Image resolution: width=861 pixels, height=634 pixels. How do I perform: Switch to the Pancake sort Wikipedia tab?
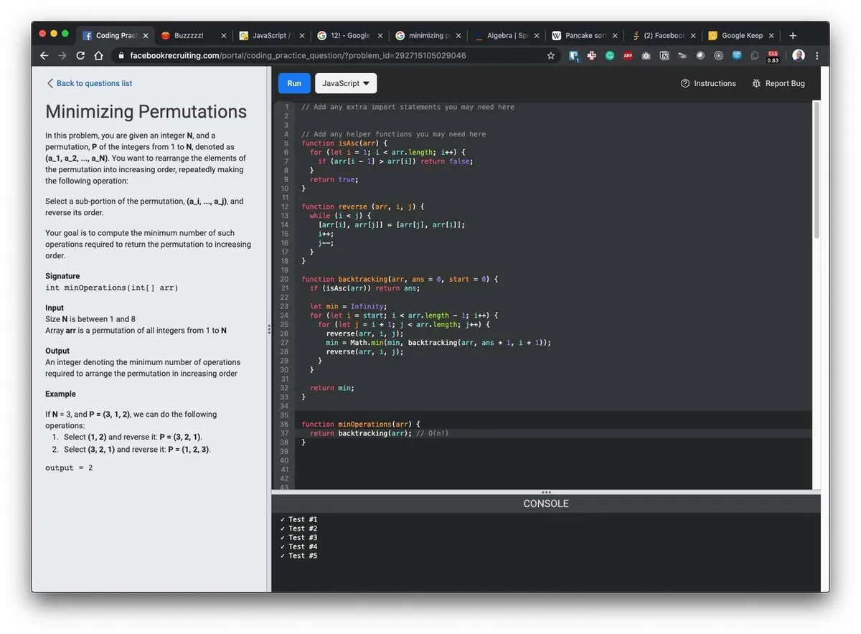point(580,36)
